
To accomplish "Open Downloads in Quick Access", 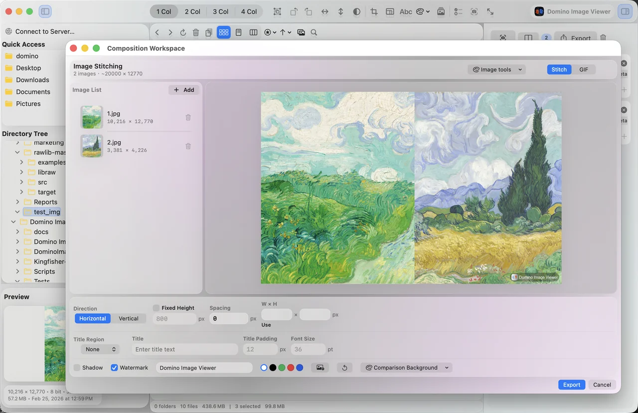I will (32, 80).
